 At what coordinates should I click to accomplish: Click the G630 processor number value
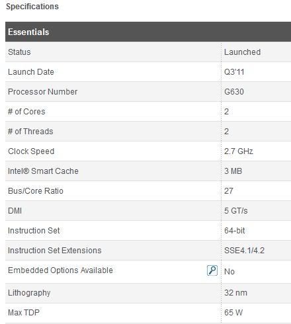pos(234,92)
